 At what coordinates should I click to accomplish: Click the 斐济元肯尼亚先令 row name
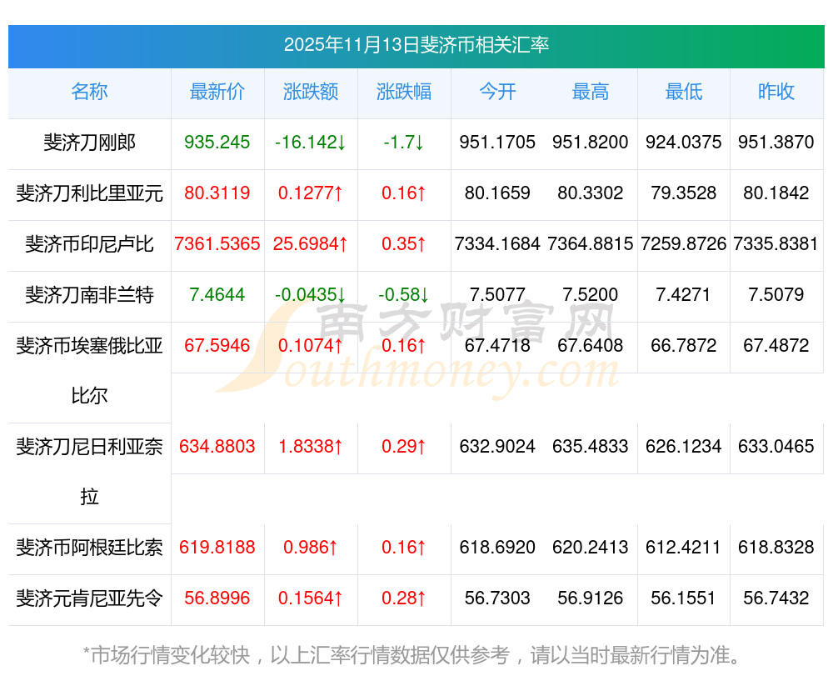89,598
